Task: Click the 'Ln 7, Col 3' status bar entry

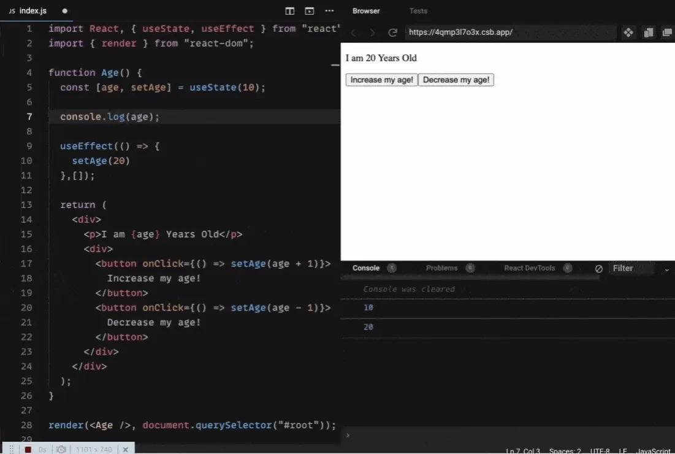Action: click(522, 450)
